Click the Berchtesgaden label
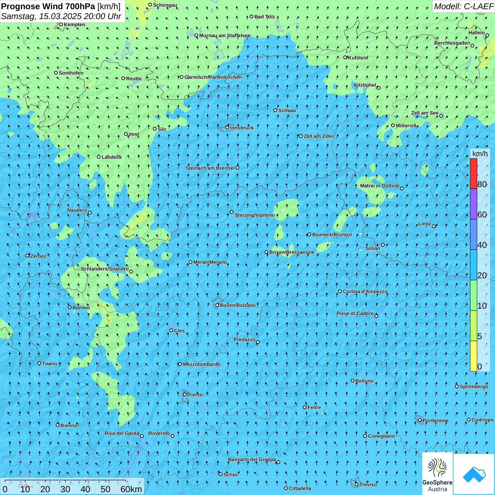495x495 pixels. [452, 43]
